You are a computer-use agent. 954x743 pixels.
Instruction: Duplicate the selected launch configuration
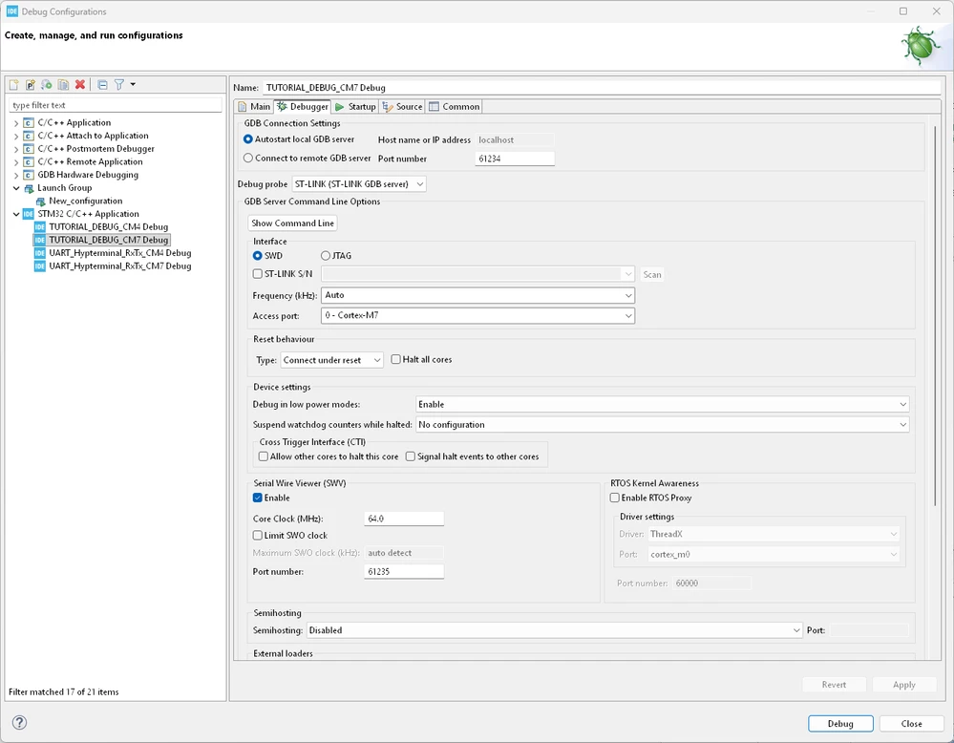[63, 85]
